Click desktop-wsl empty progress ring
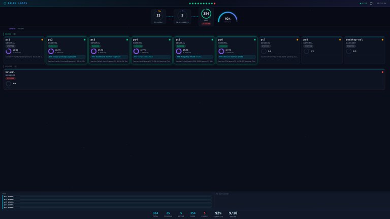The height and width of the screenshot is (219, 390). coord(349,51)
